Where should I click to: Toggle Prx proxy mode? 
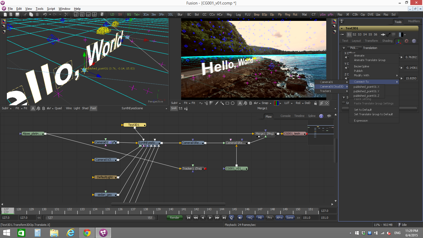click(x=270, y=218)
